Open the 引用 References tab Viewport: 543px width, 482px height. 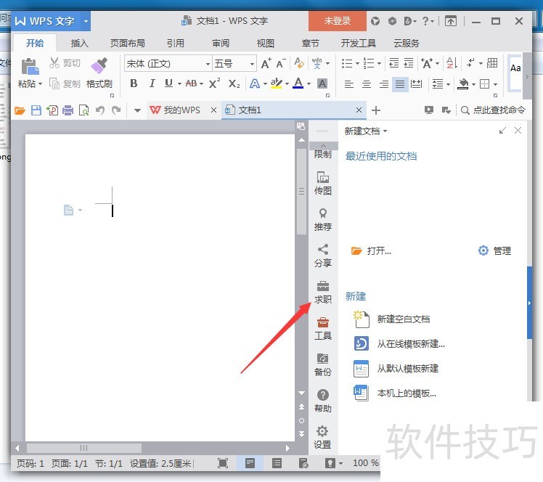pyautogui.click(x=176, y=44)
